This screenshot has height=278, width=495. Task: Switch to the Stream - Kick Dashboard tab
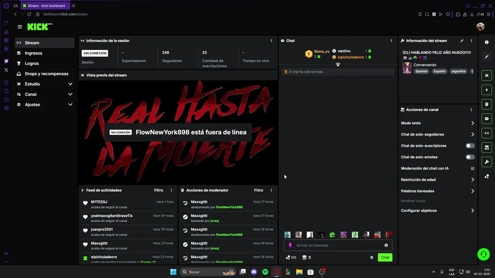click(x=45, y=6)
